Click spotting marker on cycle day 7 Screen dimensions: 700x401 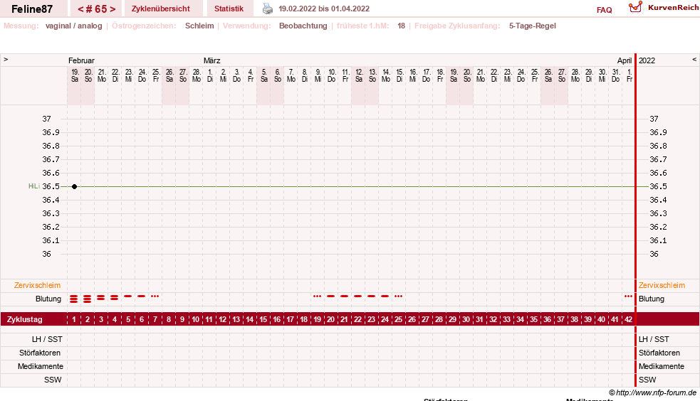[155, 296]
